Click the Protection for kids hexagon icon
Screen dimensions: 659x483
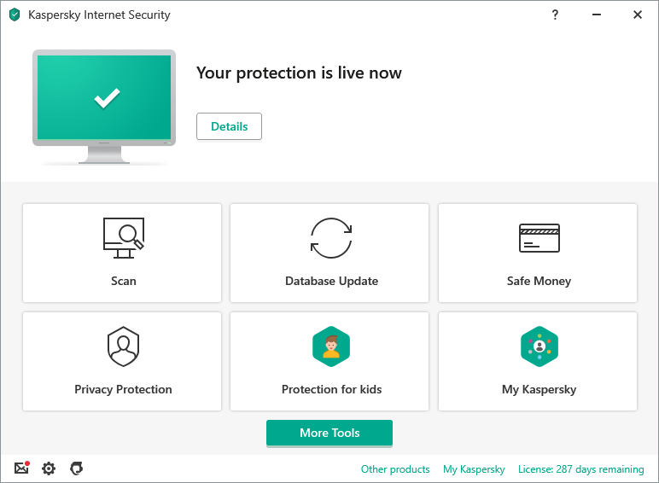(331, 346)
